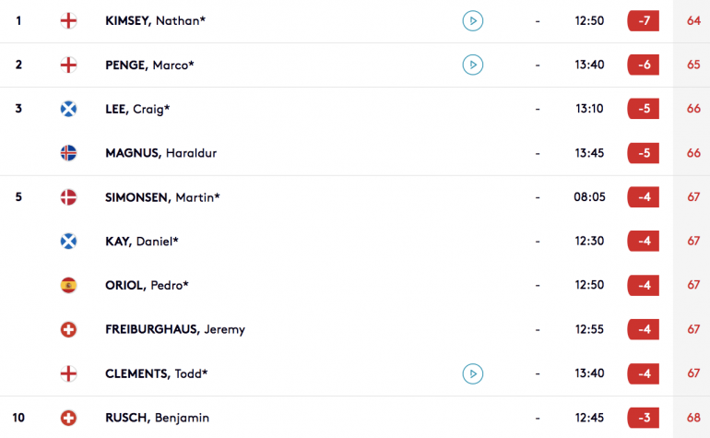Image resolution: width=710 pixels, height=438 pixels.
Task: Click Iceland flag beside Haraldur Magnus
Action: tap(68, 153)
